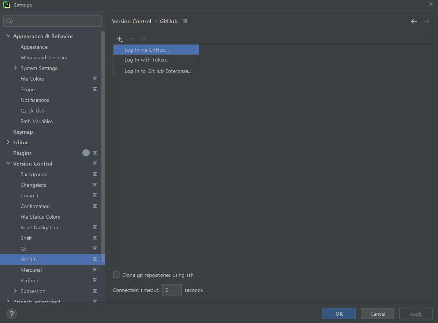Click project-level icon next to Shelf
This screenshot has width=438, height=323.
(95, 238)
